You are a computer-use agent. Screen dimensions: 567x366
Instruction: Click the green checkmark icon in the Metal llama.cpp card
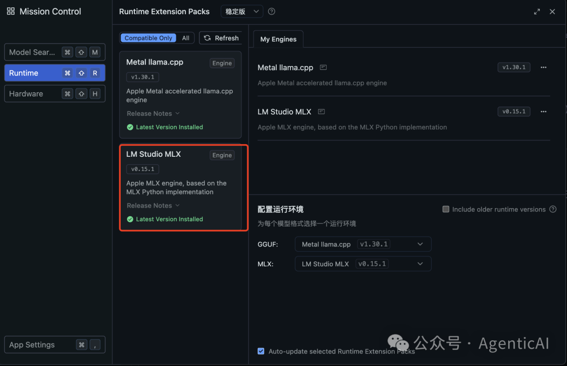point(130,127)
